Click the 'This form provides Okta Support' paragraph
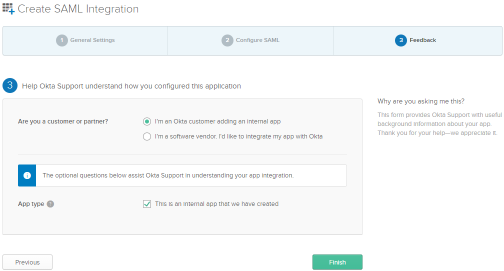This screenshot has width=504, height=271. pos(439,124)
